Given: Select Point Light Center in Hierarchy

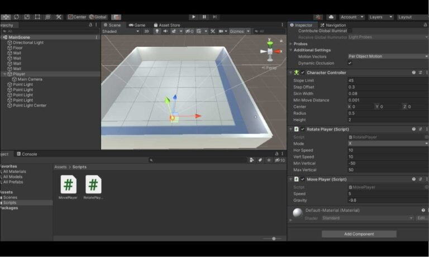Looking at the screenshot, I should tap(30, 105).
